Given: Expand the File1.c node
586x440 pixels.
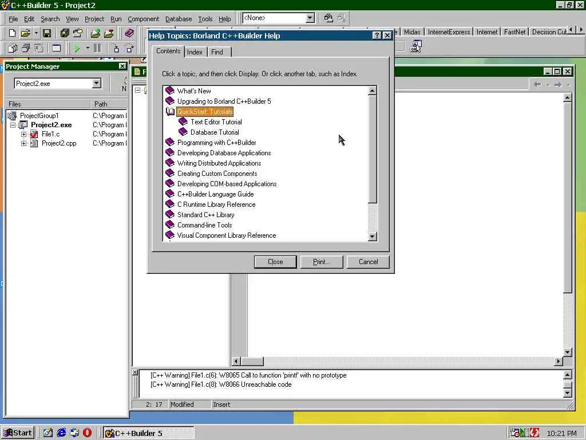Looking at the screenshot, I should click(x=23, y=134).
